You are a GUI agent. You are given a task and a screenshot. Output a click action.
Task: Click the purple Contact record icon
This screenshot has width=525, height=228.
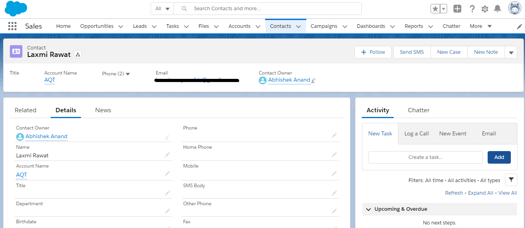[16, 51]
